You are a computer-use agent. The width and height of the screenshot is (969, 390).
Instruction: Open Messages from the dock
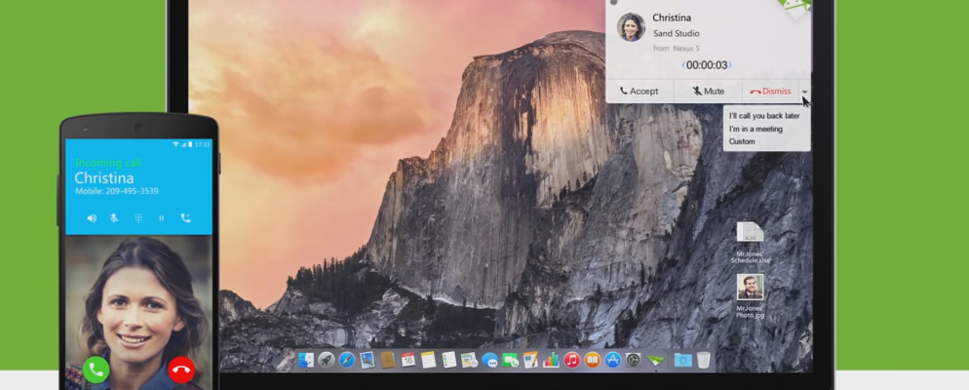tap(489, 361)
